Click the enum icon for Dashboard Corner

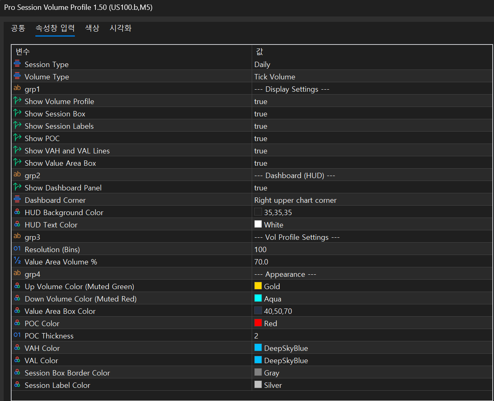pyautogui.click(x=17, y=199)
